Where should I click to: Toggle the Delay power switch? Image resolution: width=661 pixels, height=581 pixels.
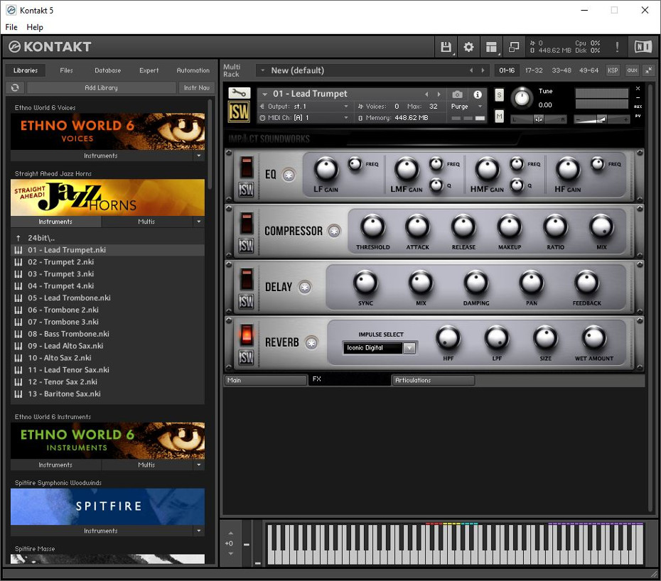coord(247,279)
